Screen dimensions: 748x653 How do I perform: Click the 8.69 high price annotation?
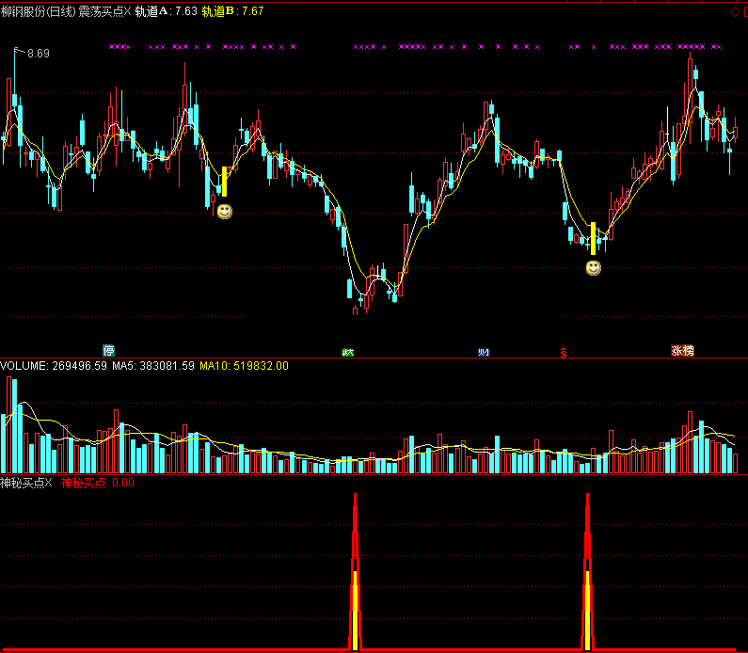39,54
